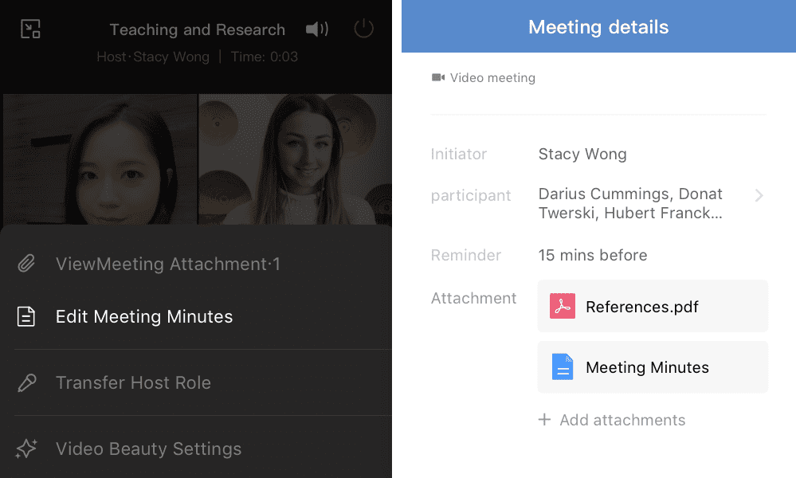The width and height of the screenshot is (796, 478).
Task: Minimize the video meeting window icon
Action: (x=30, y=29)
